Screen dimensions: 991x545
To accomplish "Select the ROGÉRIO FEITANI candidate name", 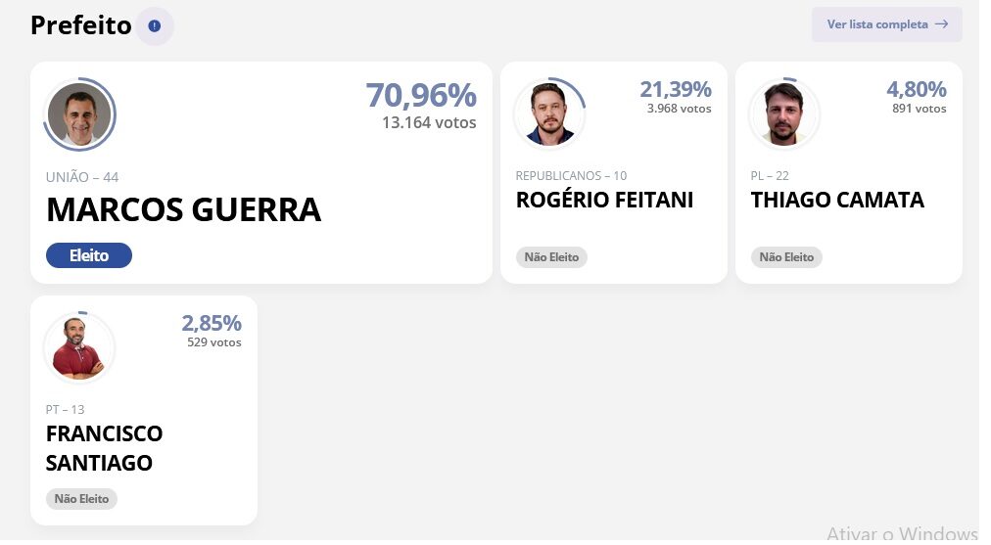I will click(605, 200).
